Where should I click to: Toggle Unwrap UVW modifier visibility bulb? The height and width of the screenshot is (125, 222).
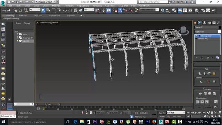click(x=196, y=36)
